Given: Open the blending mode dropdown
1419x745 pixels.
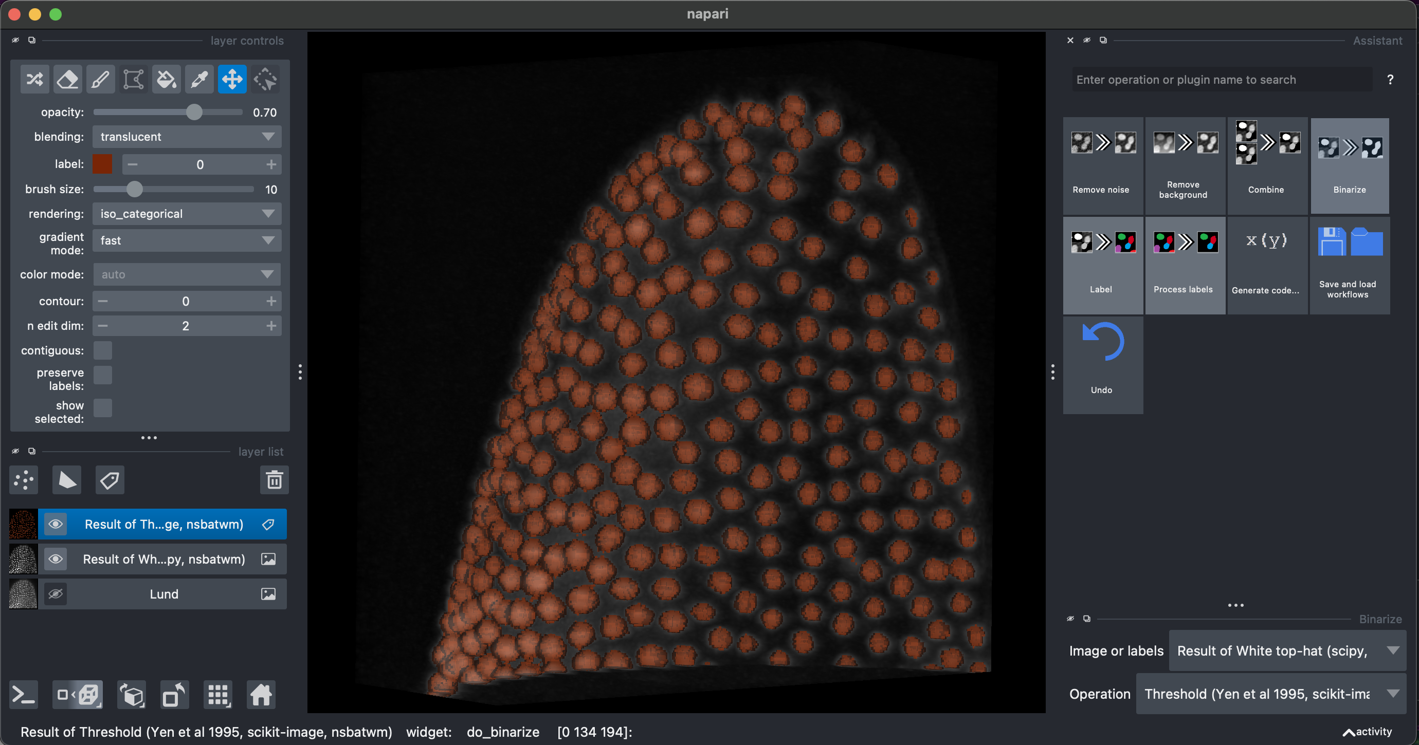Looking at the screenshot, I should click(187, 137).
